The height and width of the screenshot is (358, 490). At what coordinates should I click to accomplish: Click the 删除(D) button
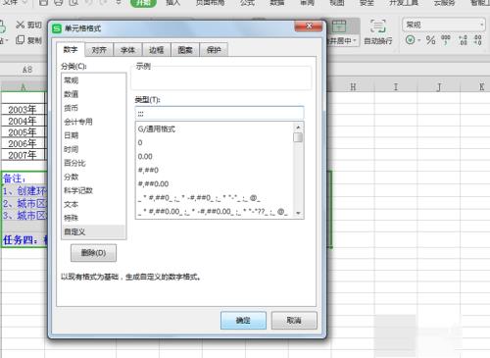(x=93, y=253)
